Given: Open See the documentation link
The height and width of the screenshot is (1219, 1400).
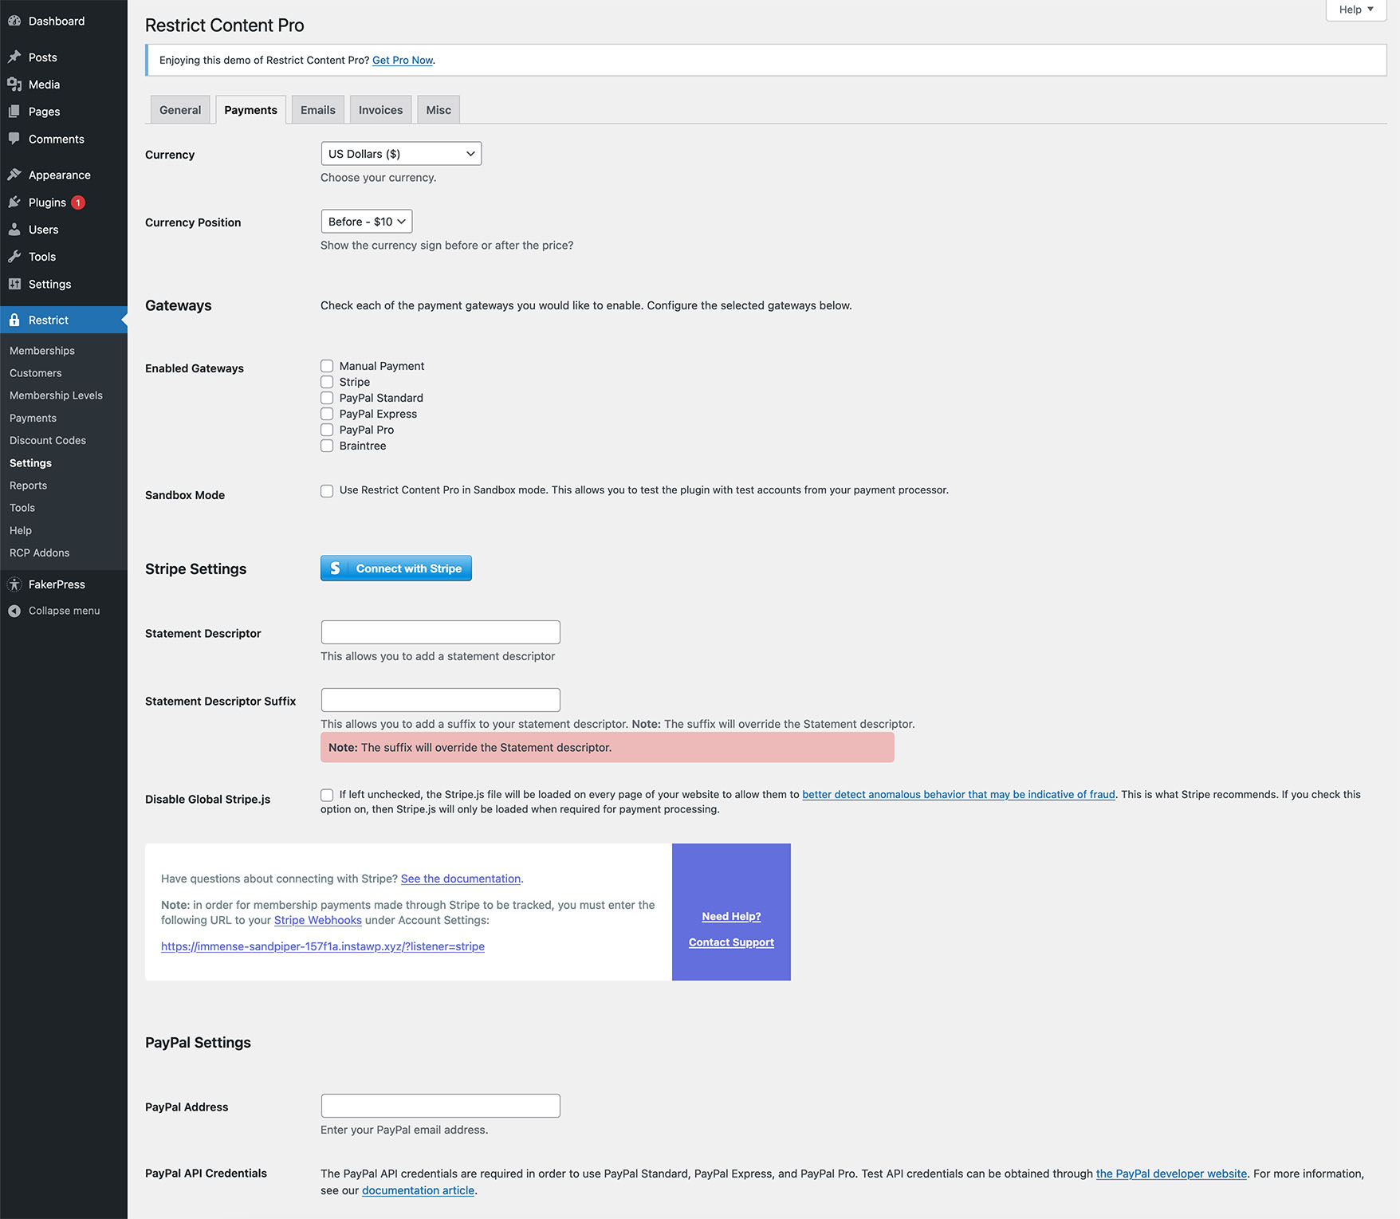Looking at the screenshot, I should 461,879.
